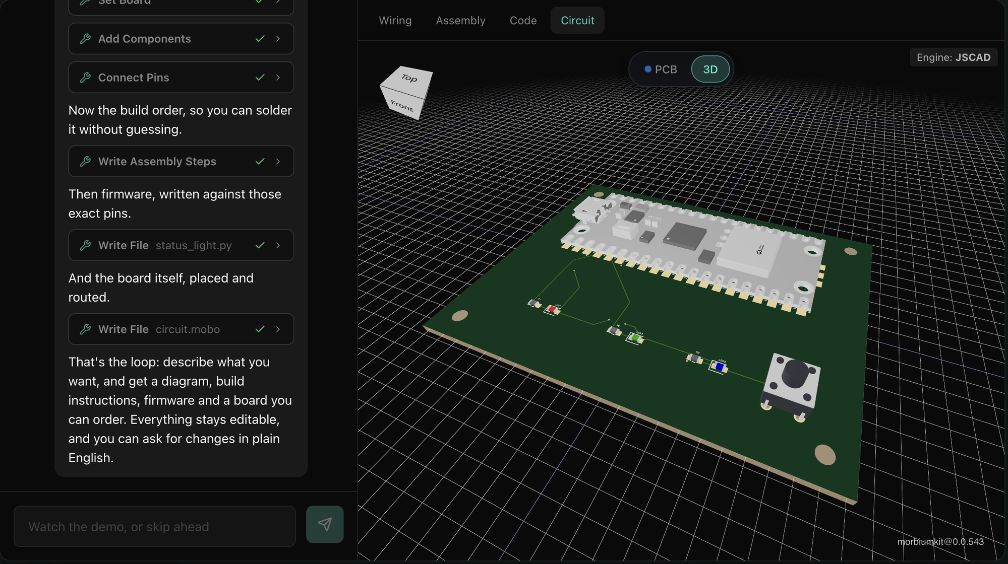Click the green LED on the board
Viewport: 1008px width, 564px height.
pos(635,338)
